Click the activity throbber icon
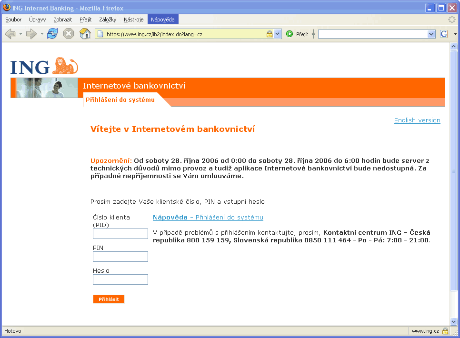The width and height of the screenshot is (460, 338). (452, 20)
